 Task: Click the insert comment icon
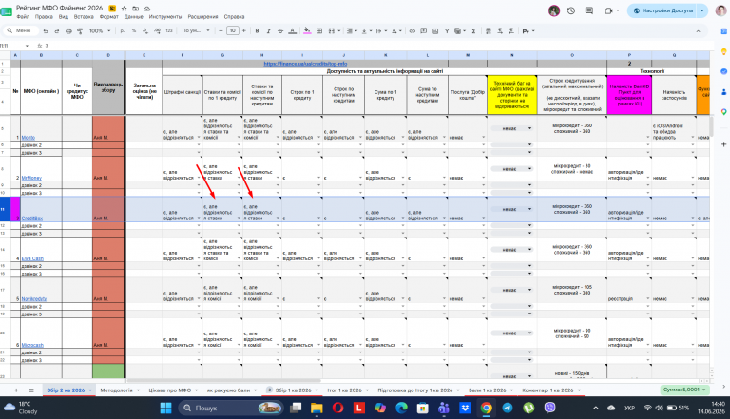[424, 31]
